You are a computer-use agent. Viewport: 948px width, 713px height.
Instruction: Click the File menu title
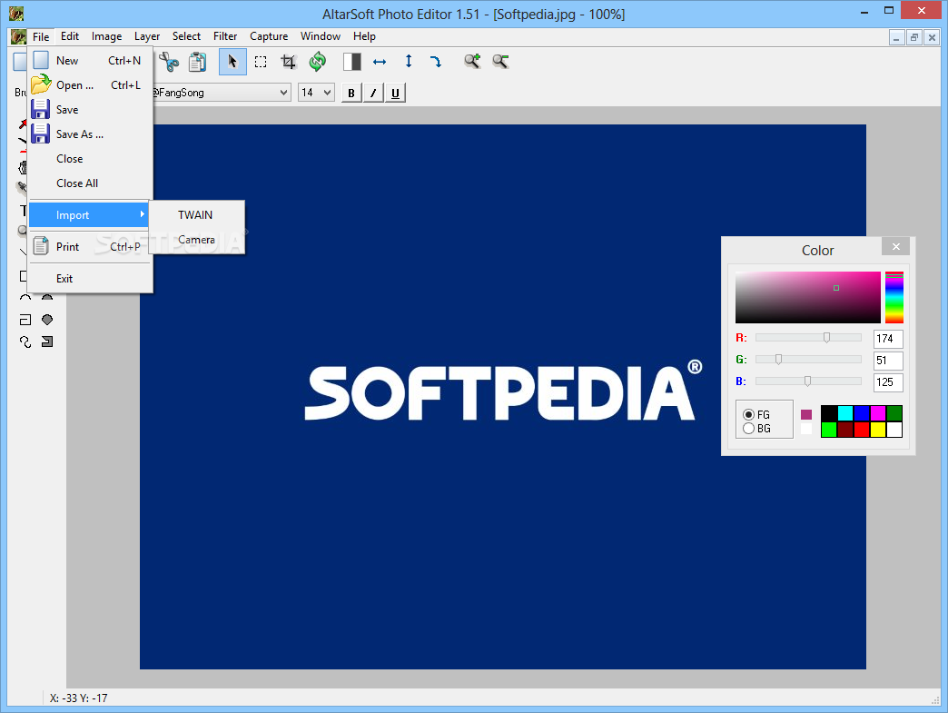coord(41,37)
